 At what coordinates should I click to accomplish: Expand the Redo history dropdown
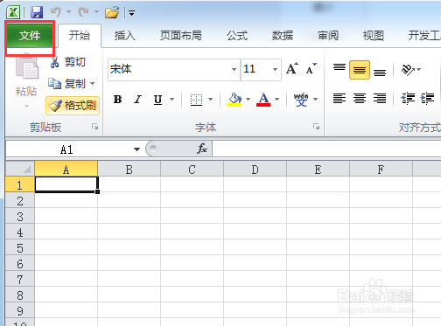(x=96, y=12)
